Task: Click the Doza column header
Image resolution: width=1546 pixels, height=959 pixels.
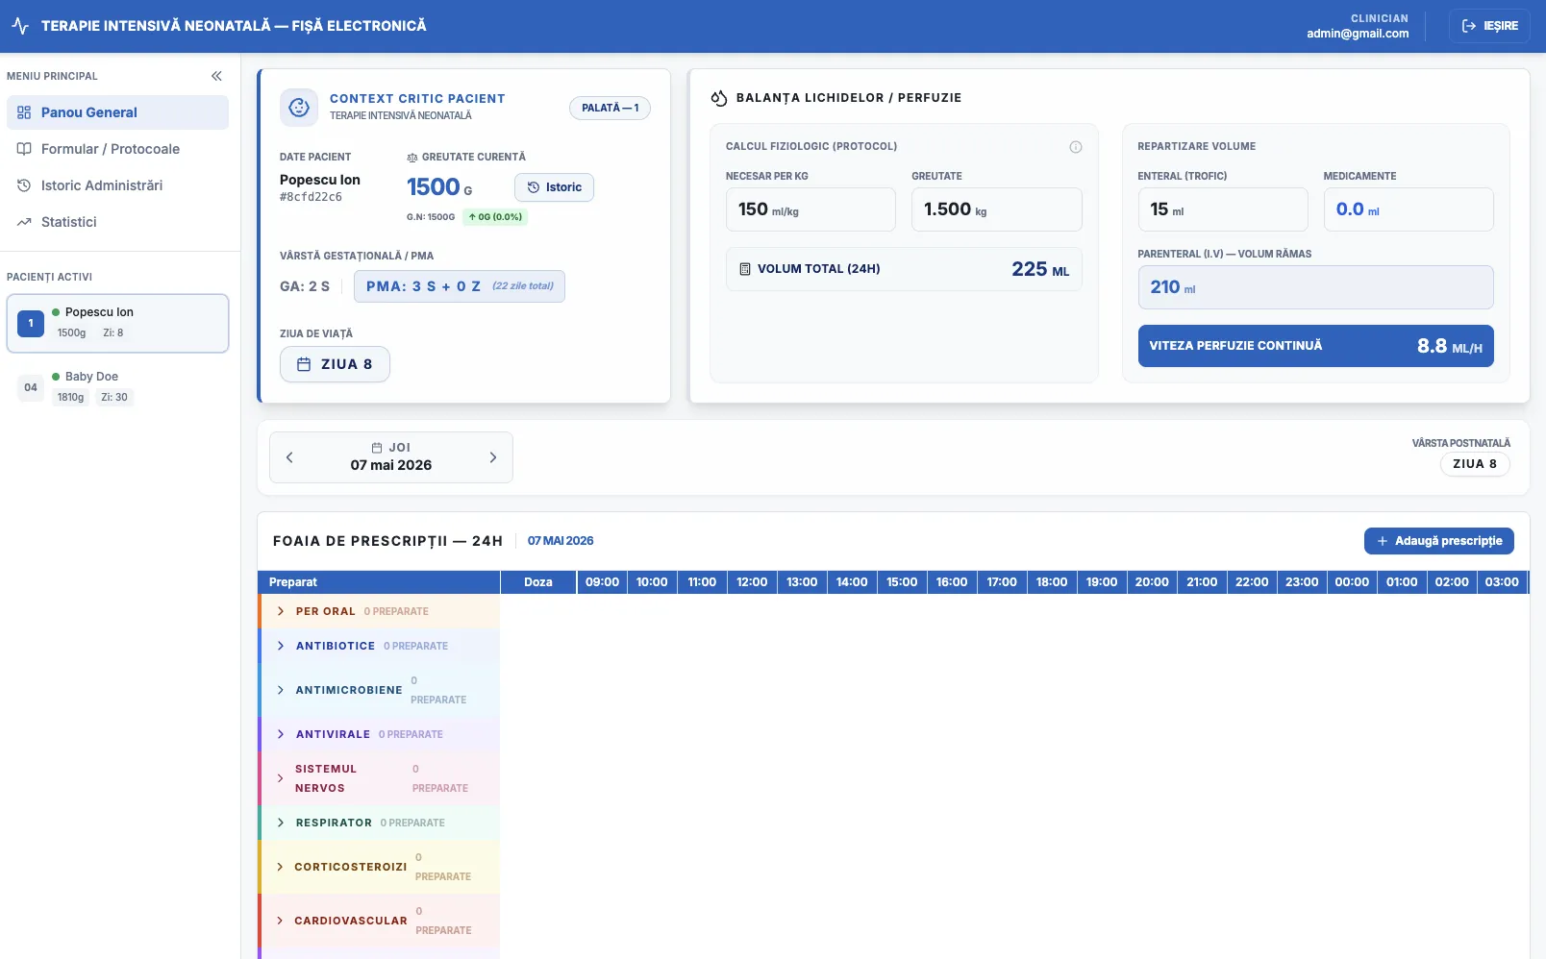Action: pos(538,582)
